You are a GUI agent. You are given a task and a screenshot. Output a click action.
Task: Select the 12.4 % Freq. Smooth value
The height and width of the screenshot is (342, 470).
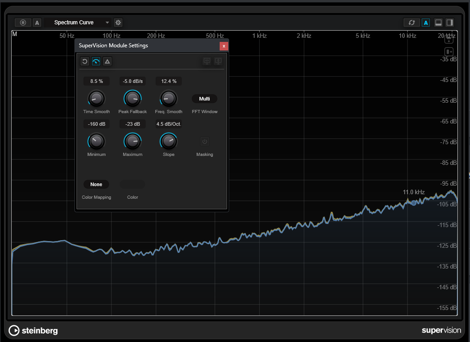[x=169, y=81]
